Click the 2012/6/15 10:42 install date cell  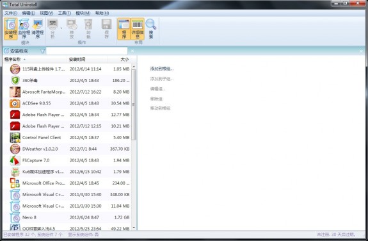85,172
